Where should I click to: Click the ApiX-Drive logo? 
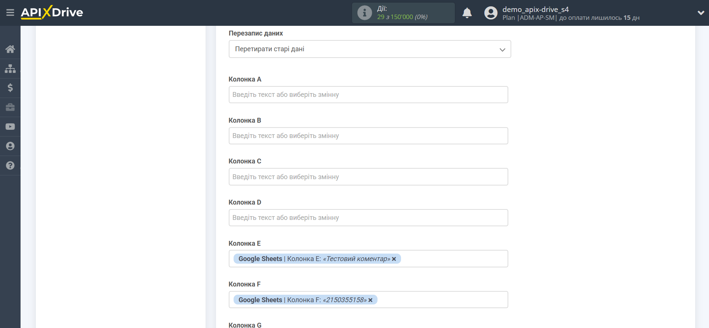[x=52, y=12]
